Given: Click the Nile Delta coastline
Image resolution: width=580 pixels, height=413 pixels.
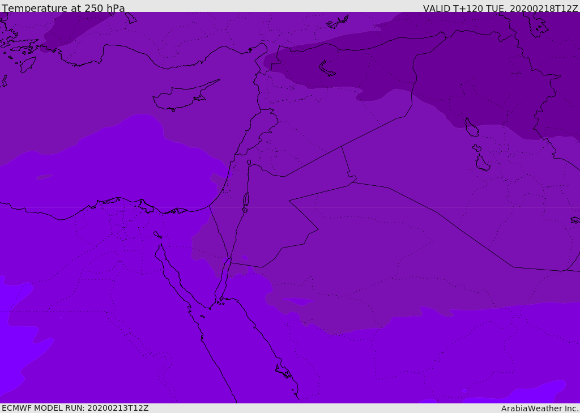Looking at the screenshot, I should pyautogui.click(x=140, y=205).
